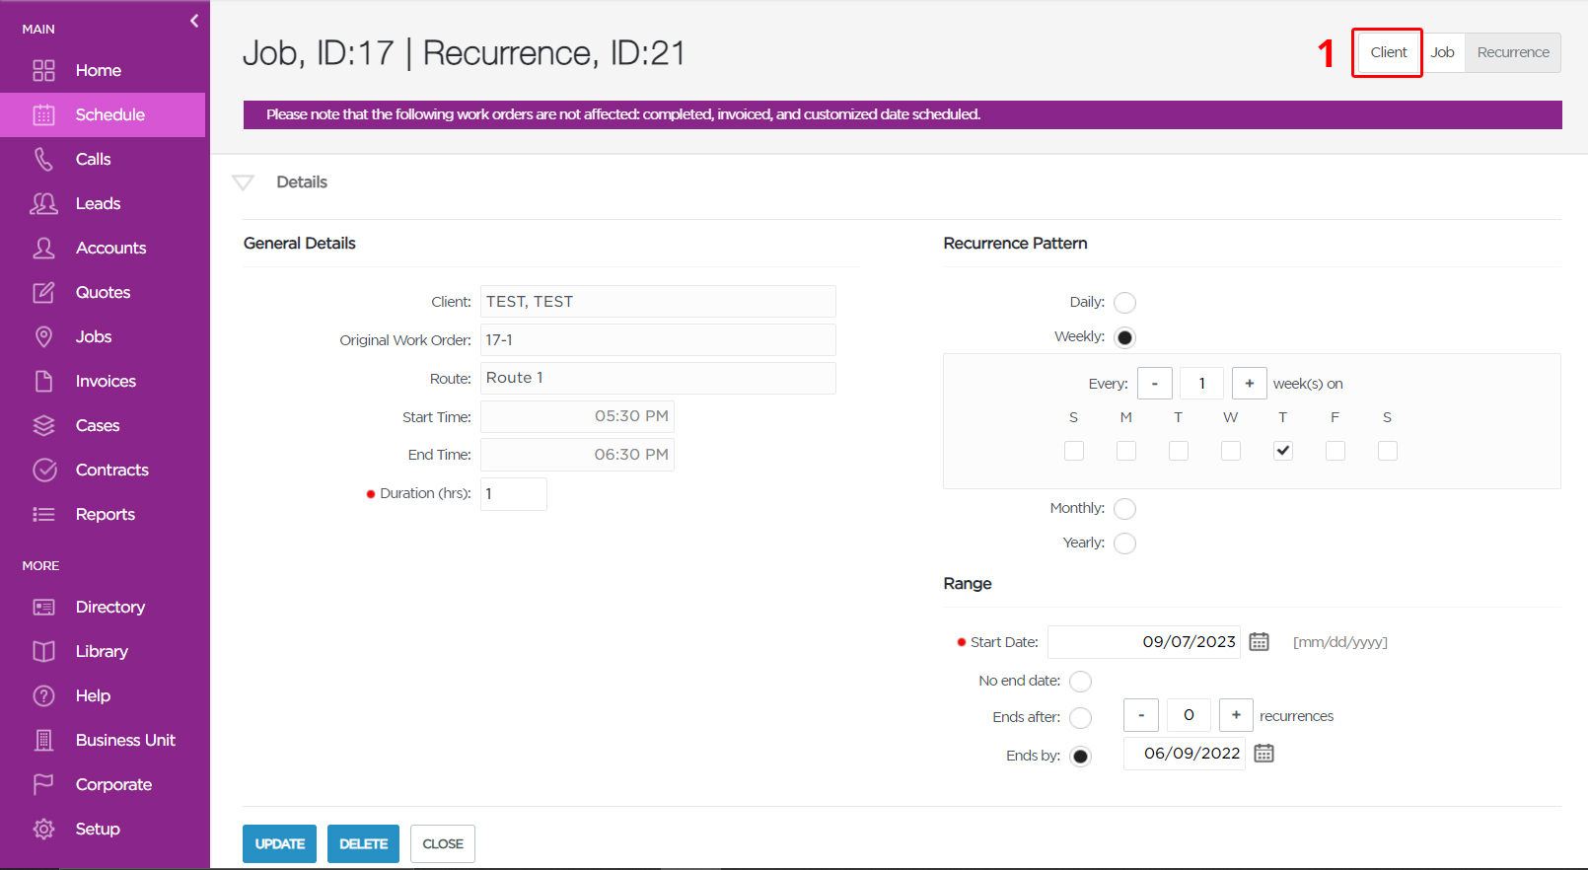Select the Daily recurrence radio button

tap(1124, 303)
